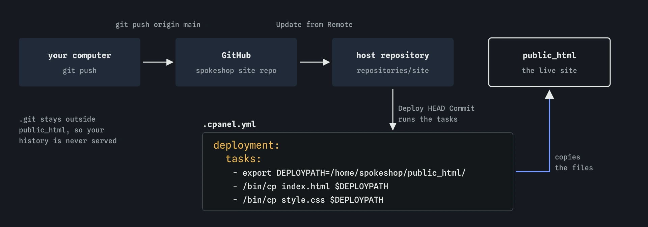The height and width of the screenshot is (227, 648).
Task: Click the '.git stays outside' note line
Action: 57,119
